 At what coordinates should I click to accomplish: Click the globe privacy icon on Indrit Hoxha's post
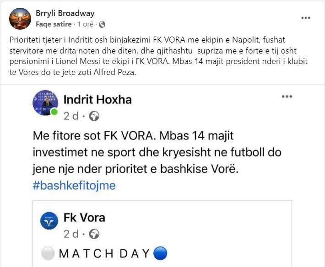(x=94, y=116)
